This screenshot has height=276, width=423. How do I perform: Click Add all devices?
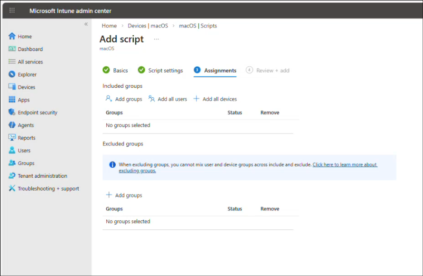(x=215, y=99)
